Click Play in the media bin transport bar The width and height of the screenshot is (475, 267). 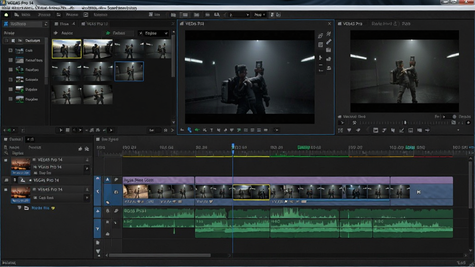[61, 130]
